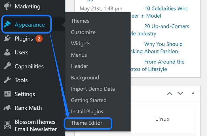Choose Header in Appearance submenu
This screenshot has height=136, width=207.
(79, 66)
